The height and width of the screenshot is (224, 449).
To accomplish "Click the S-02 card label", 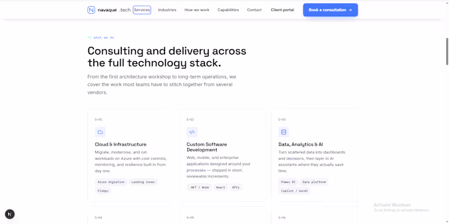I will 190,120.
